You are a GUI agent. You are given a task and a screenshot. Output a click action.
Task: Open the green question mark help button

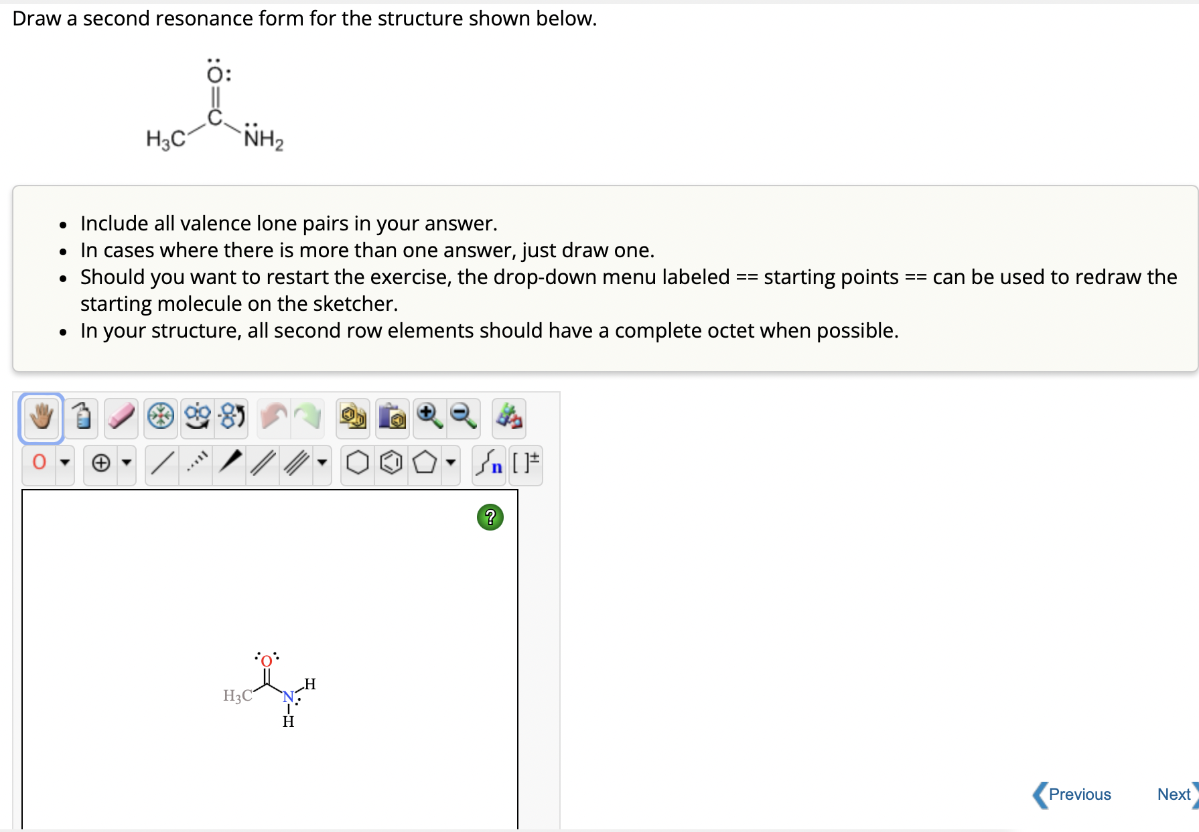coord(491,517)
